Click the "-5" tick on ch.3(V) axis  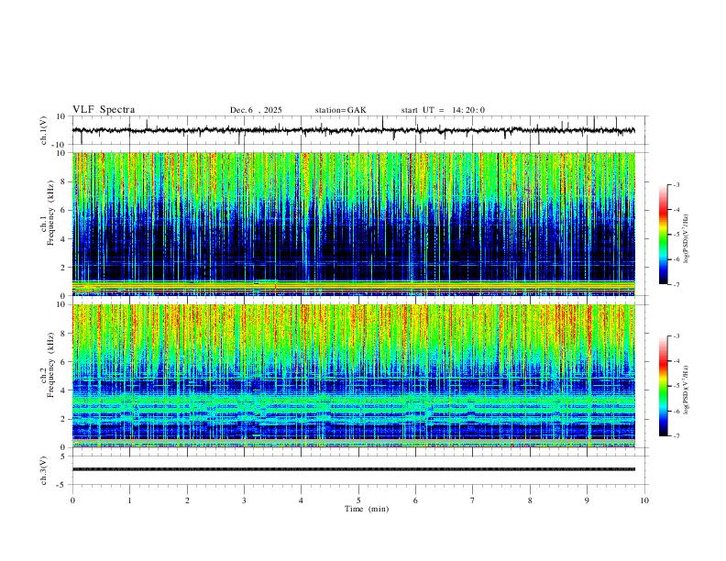62,485
